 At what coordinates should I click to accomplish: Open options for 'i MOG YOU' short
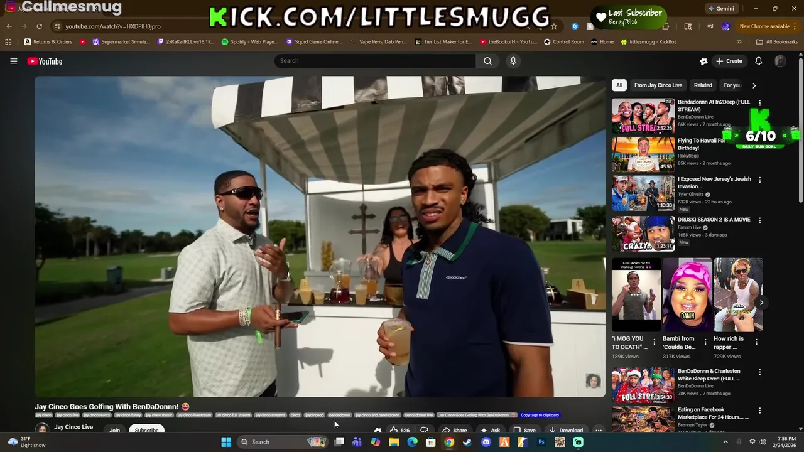click(654, 342)
